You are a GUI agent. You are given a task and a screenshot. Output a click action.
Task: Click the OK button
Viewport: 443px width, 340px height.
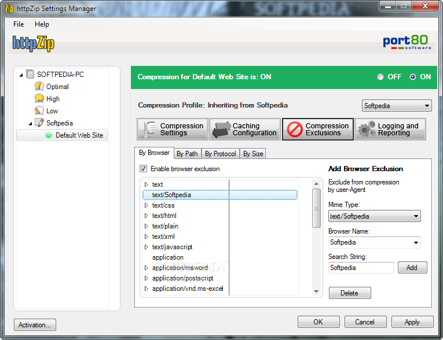318,322
